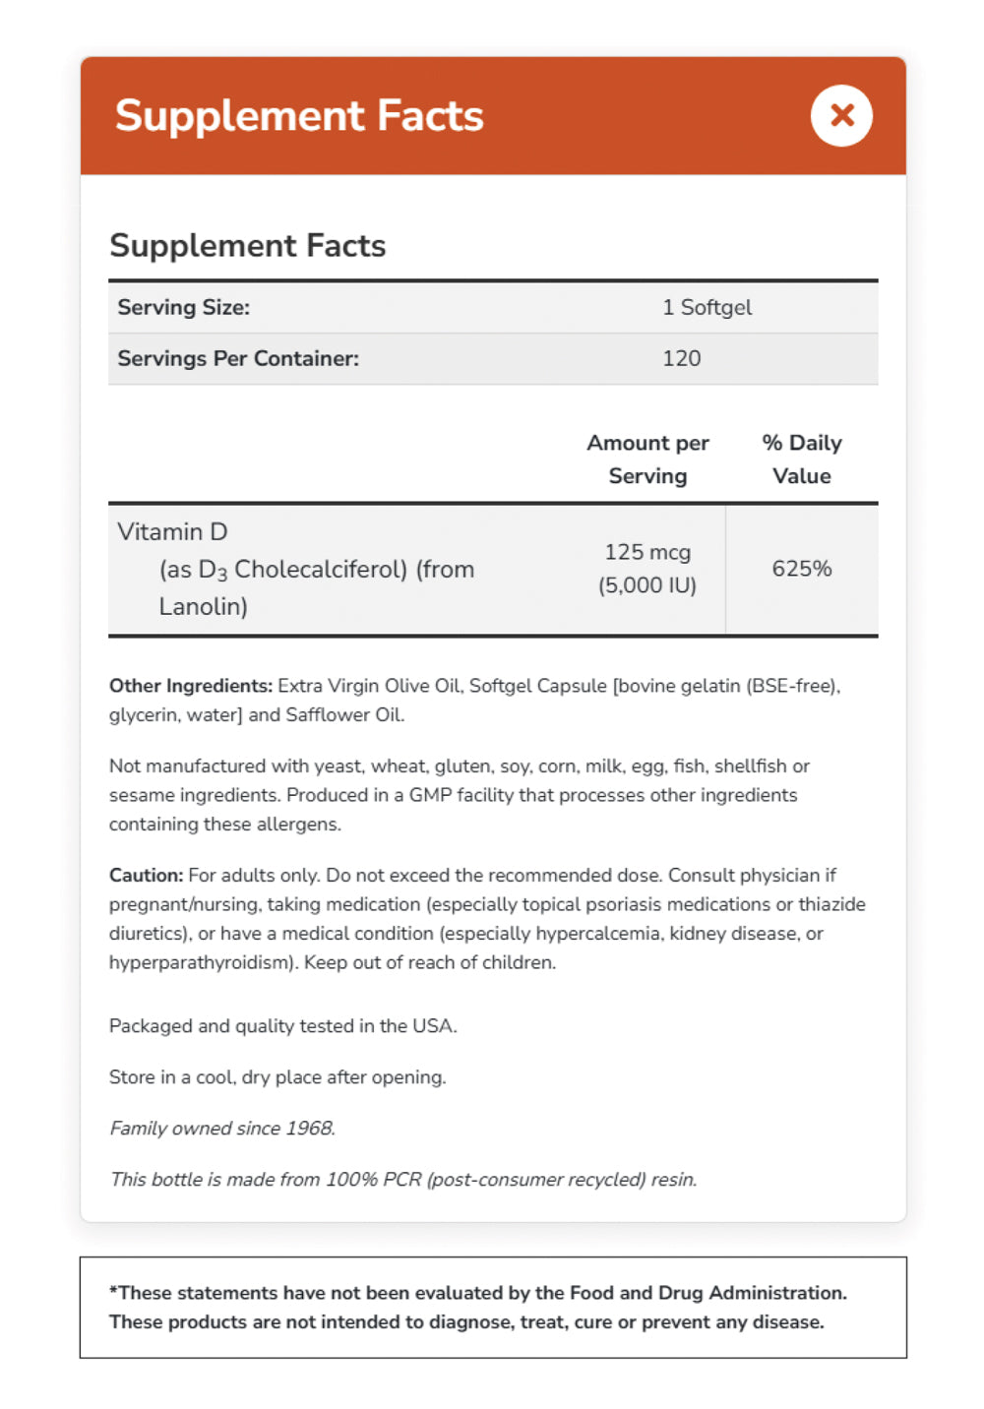Click the allergen statement paragraph
This screenshot has height=1409, width=984.
coord(459,795)
